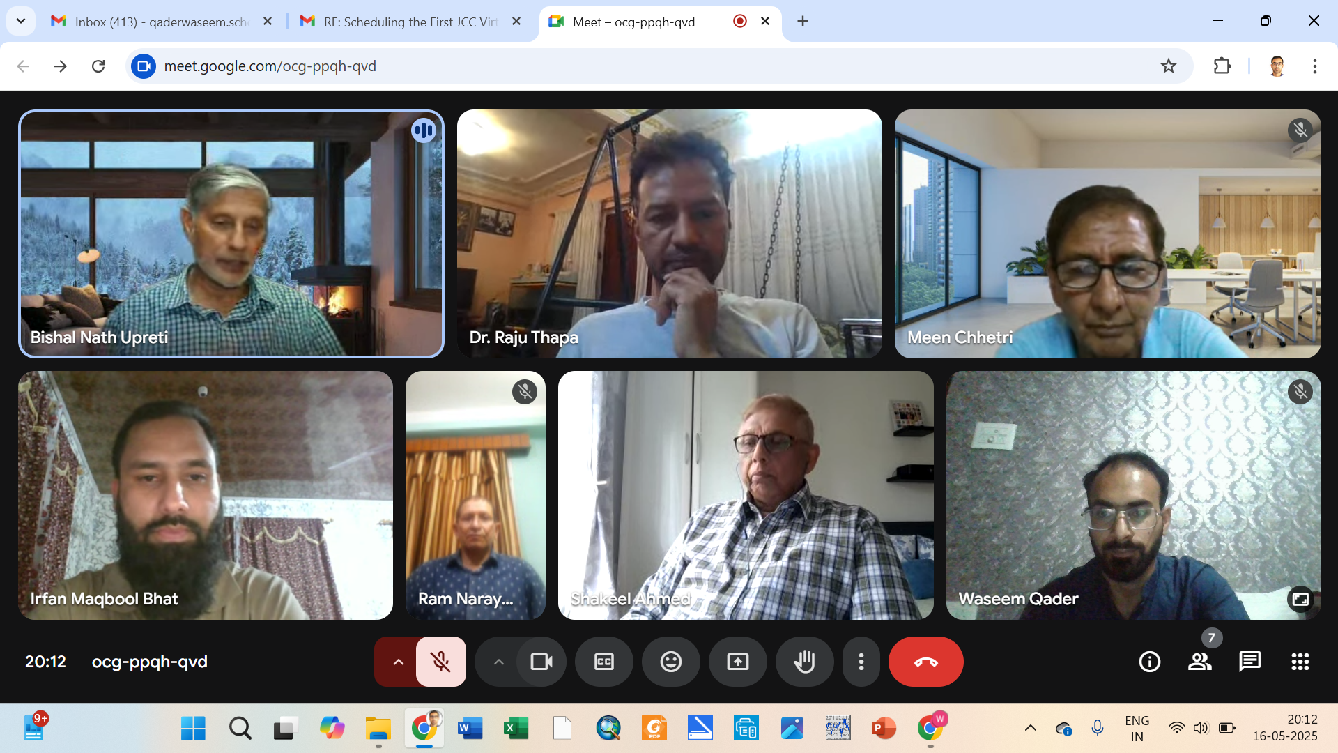Image resolution: width=1338 pixels, height=753 pixels.
Task: Open Microsoft Excel from taskbar
Action: (x=516, y=729)
